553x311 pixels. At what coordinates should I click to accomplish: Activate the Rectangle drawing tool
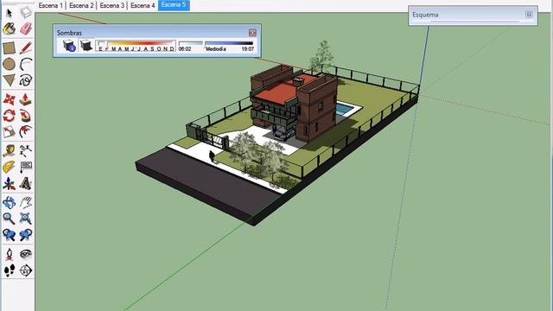click(x=10, y=48)
